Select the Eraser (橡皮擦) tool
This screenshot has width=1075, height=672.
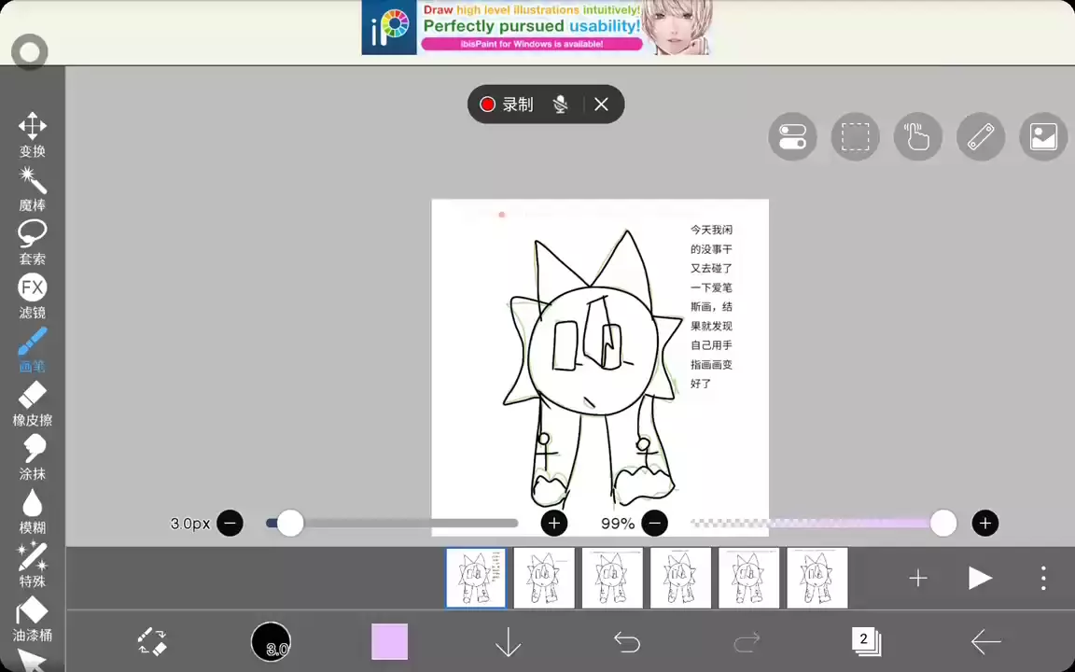pos(32,403)
